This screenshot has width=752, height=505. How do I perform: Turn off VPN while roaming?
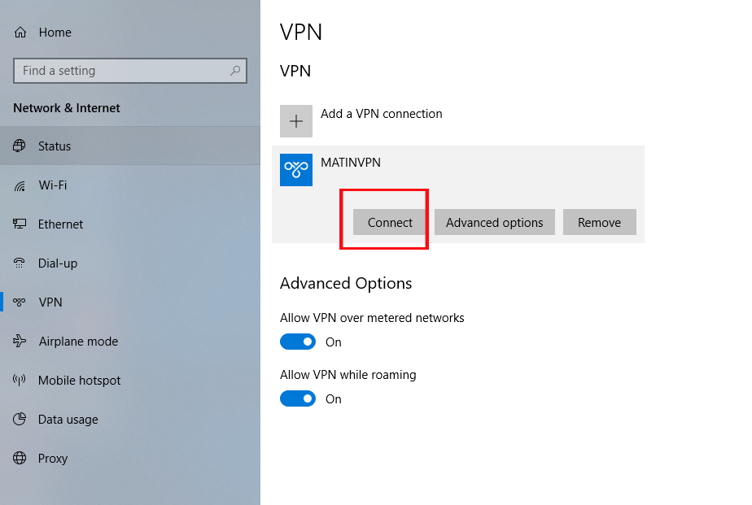pyautogui.click(x=298, y=399)
